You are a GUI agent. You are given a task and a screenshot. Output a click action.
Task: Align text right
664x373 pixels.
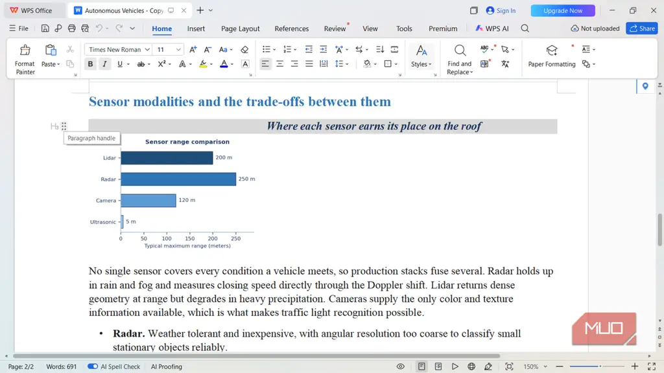pyautogui.click(x=294, y=64)
